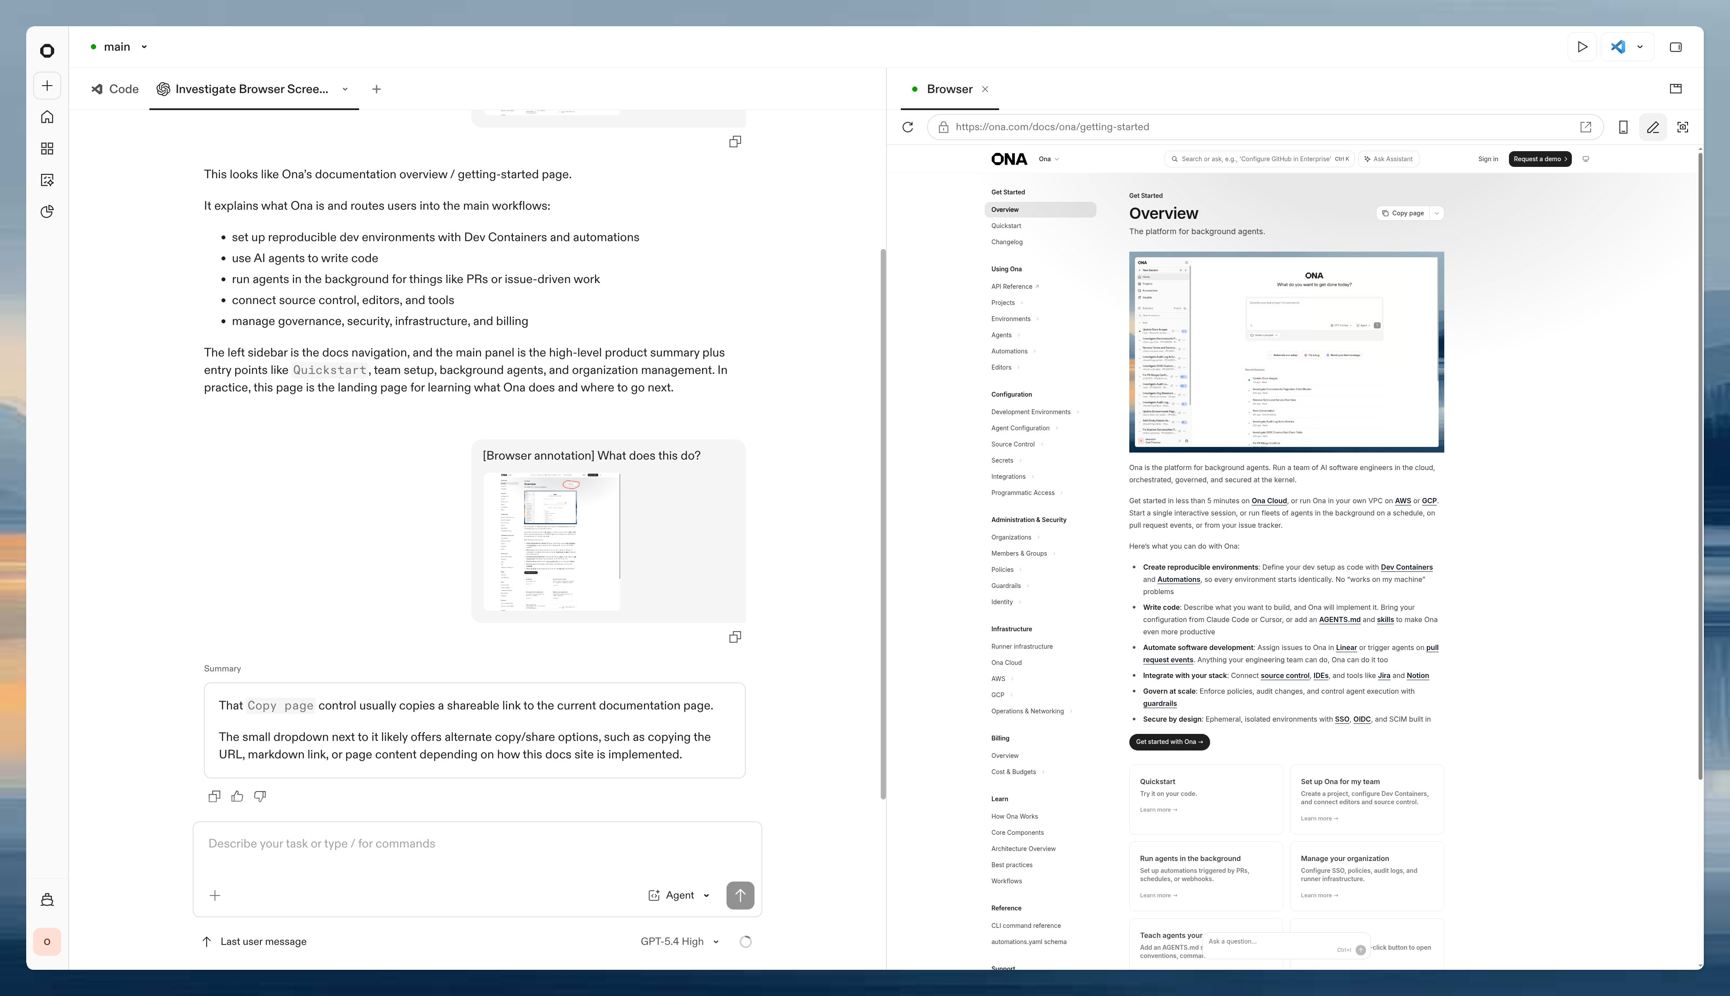Add an attachment with the plus in the prompt box
The width and height of the screenshot is (1730, 996).
(x=215, y=896)
